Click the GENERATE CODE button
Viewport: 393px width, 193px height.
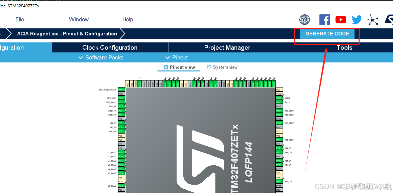pyautogui.click(x=327, y=34)
